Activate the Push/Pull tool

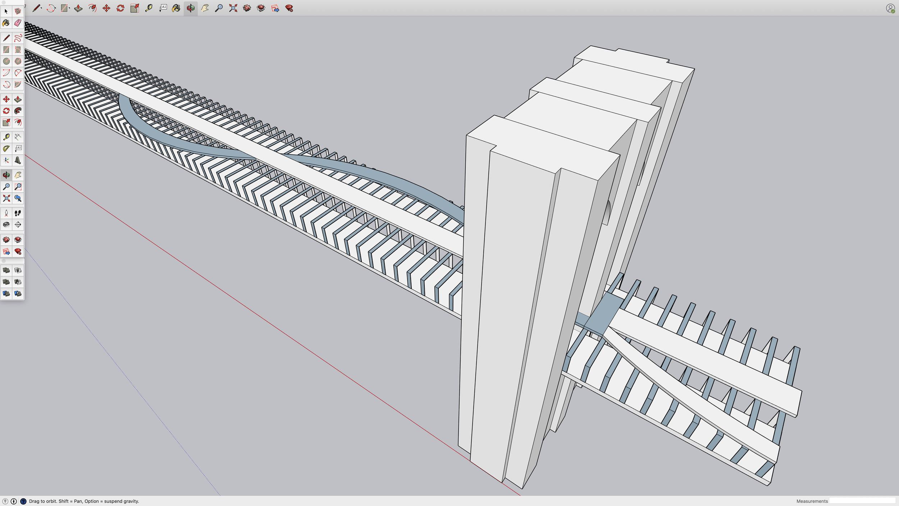(18, 99)
